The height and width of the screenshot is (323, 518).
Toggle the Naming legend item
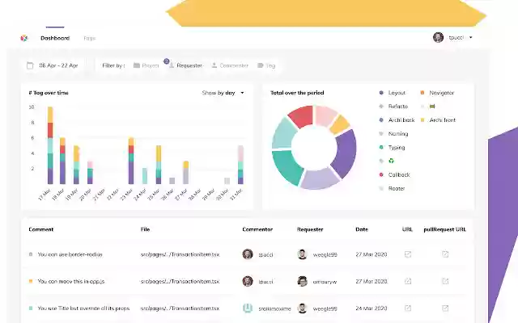tap(393, 133)
